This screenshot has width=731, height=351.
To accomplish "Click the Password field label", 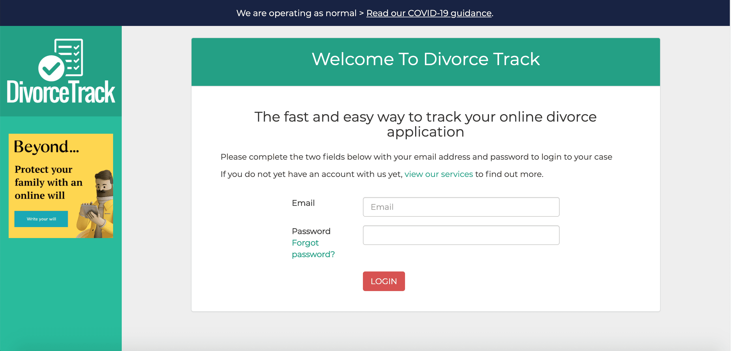I will [x=311, y=231].
